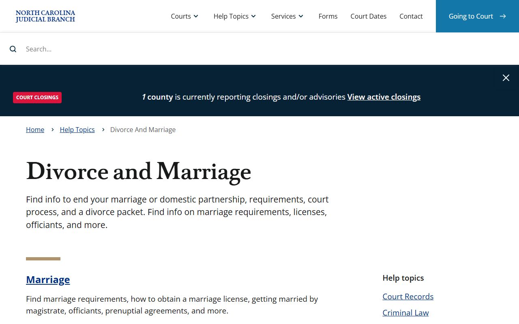Open Criminal Law help topic link

[x=405, y=313]
